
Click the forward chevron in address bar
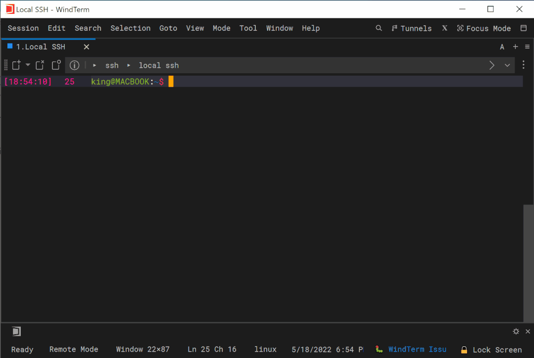point(491,65)
